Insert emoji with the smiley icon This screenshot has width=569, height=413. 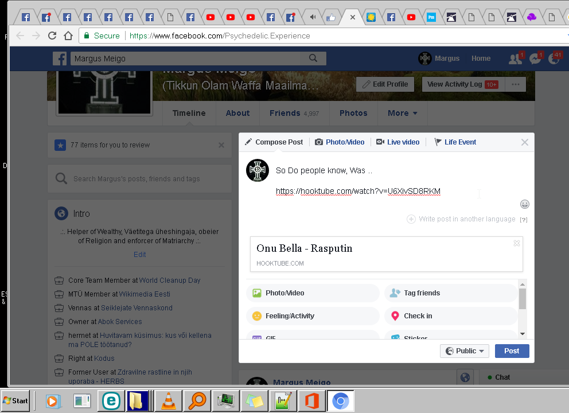pyautogui.click(x=524, y=204)
